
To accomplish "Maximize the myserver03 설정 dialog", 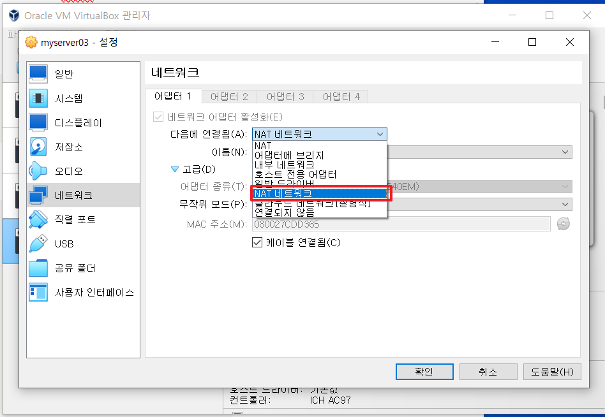I will 532,42.
